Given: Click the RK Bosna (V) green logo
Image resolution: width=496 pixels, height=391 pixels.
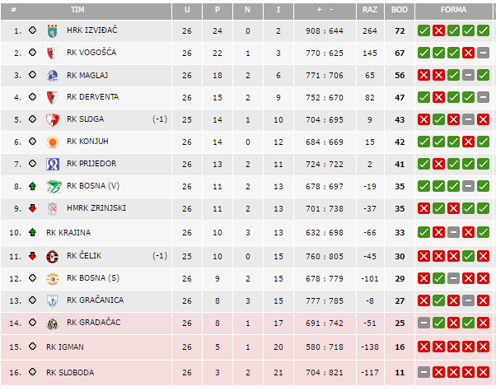Looking at the screenshot, I should point(53,186).
